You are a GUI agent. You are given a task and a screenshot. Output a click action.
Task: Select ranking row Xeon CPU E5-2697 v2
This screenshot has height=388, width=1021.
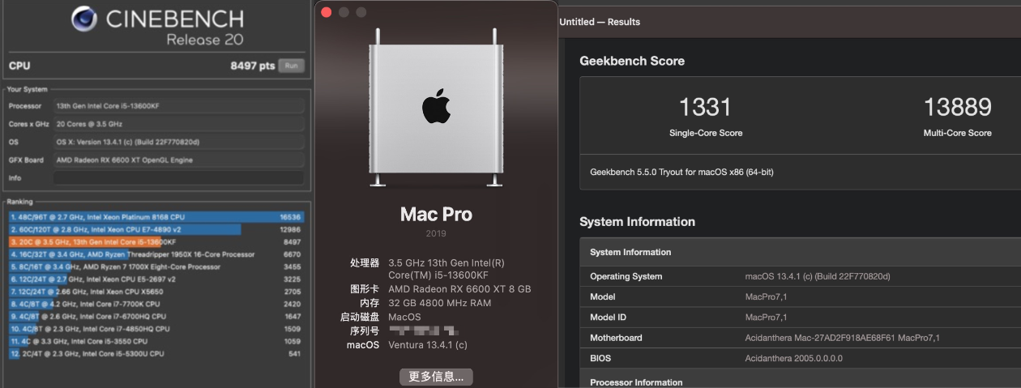coord(156,279)
